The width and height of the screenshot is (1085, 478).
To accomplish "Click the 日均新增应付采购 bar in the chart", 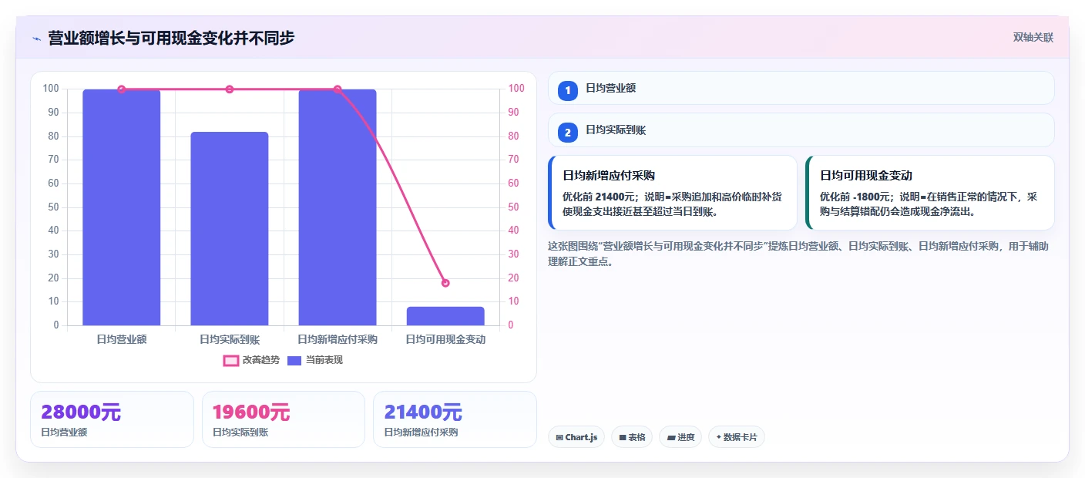I will point(338,207).
